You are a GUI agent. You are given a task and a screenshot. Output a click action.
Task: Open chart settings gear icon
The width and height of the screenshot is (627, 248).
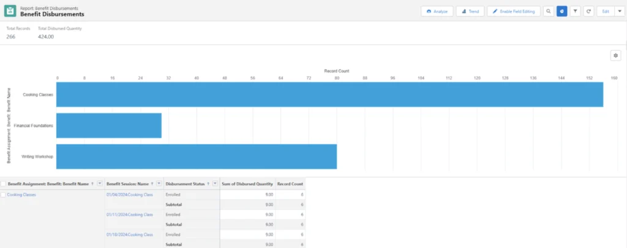click(615, 56)
